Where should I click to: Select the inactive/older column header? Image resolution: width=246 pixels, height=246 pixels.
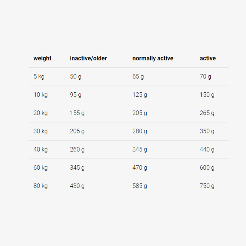pos(88,58)
